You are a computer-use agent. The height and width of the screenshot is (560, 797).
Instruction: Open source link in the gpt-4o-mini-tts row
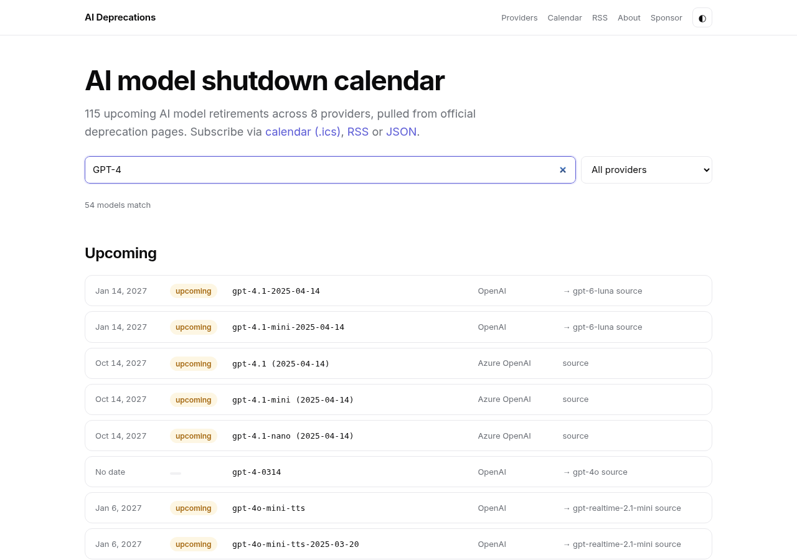click(x=667, y=508)
